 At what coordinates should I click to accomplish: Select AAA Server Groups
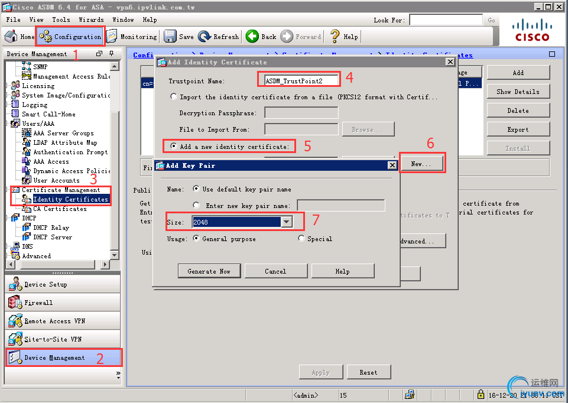[63, 133]
